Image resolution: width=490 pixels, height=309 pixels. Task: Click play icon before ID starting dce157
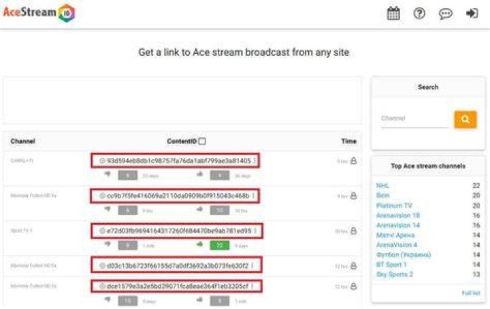coord(102,286)
